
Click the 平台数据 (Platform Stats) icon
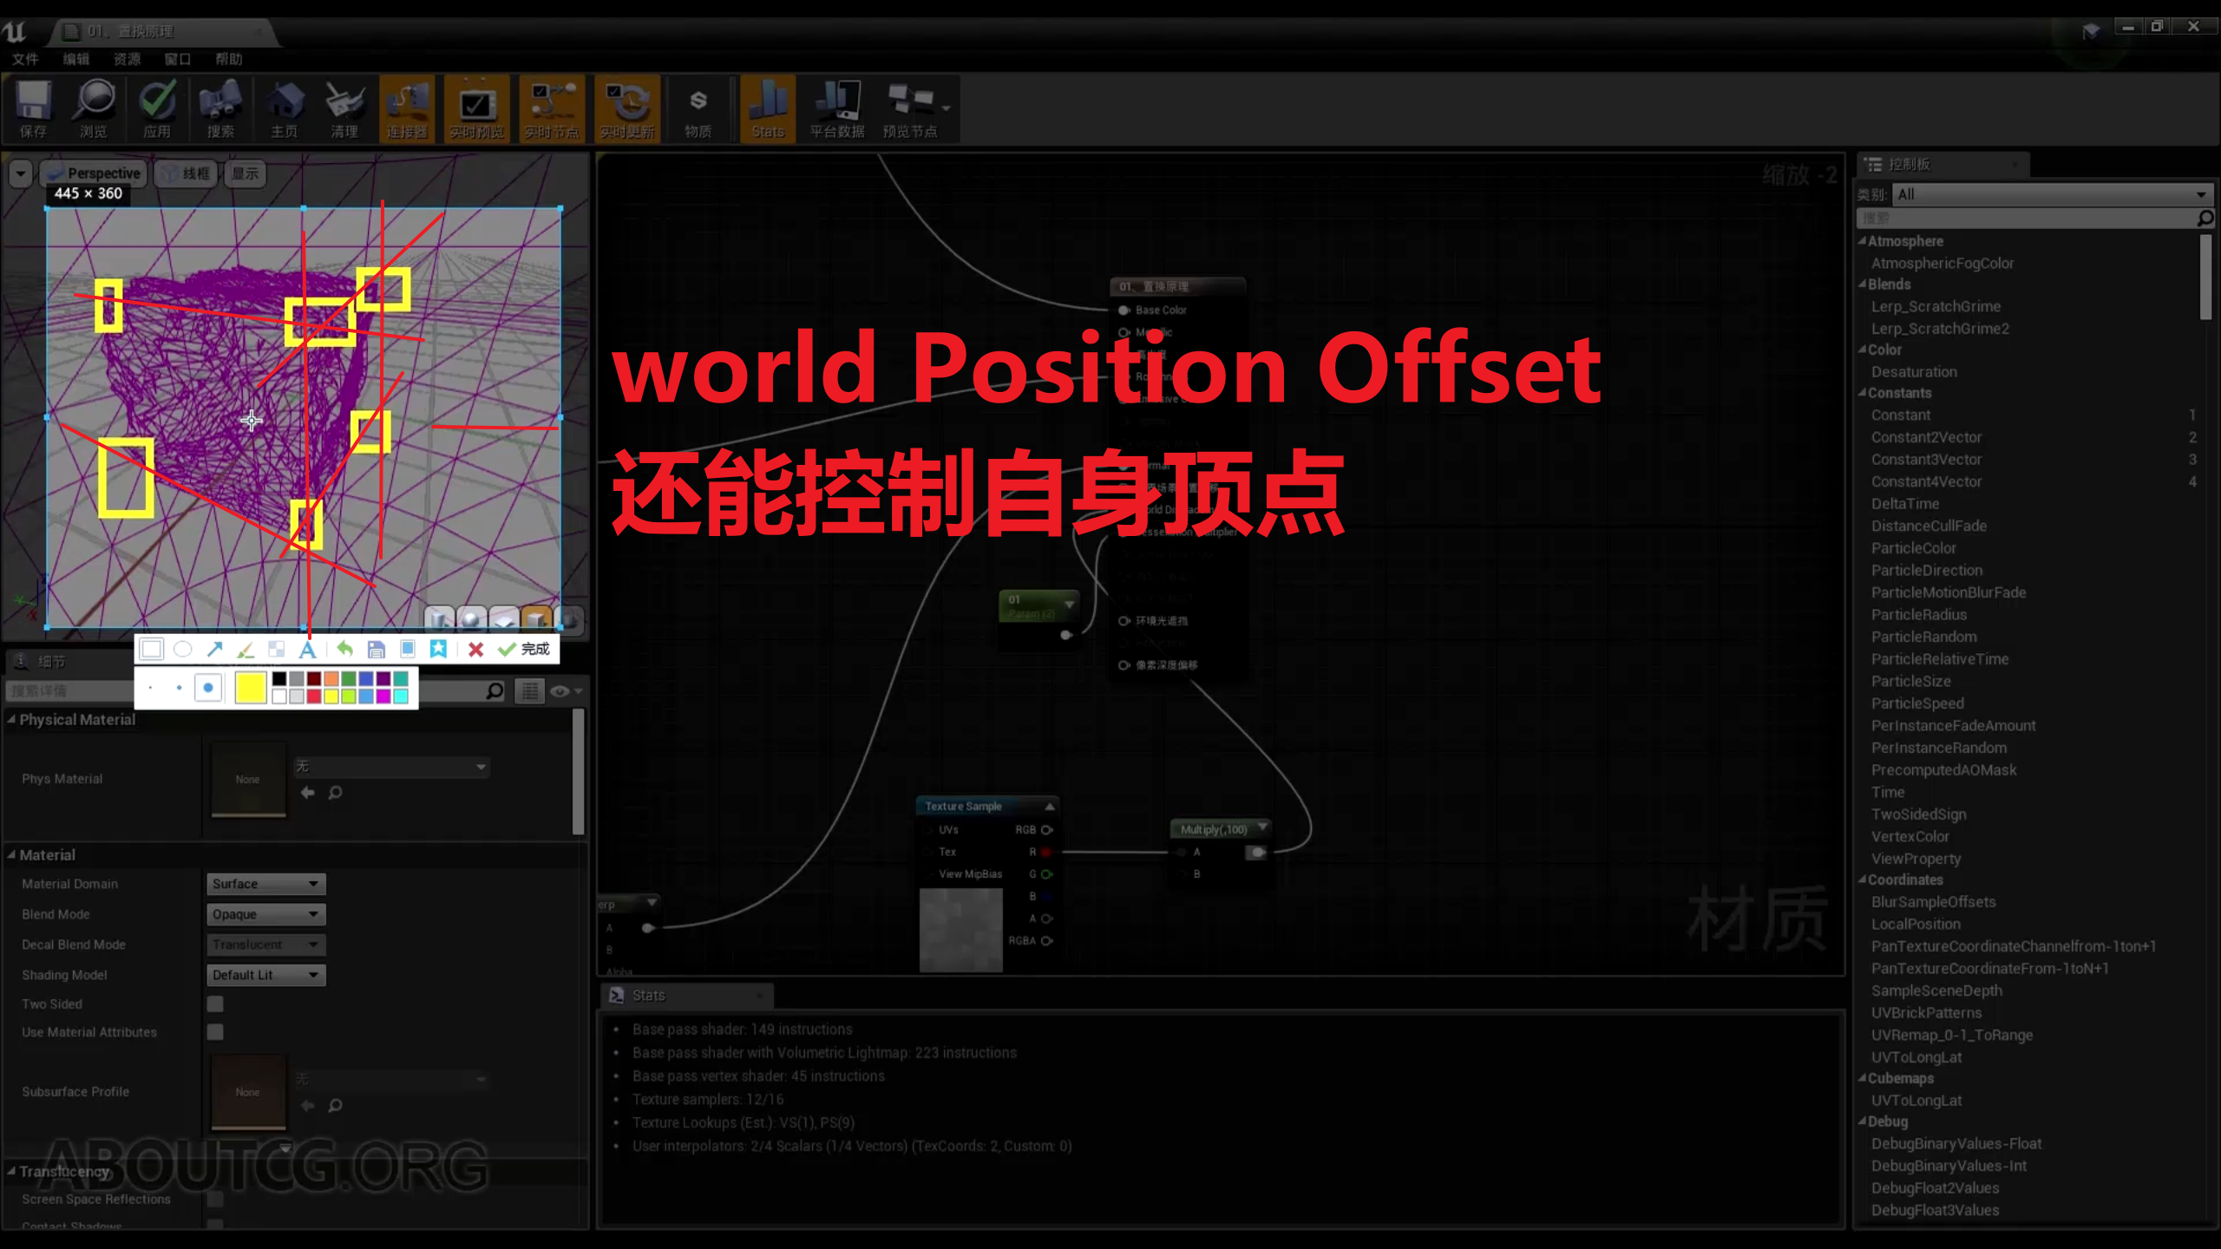point(835,108)
